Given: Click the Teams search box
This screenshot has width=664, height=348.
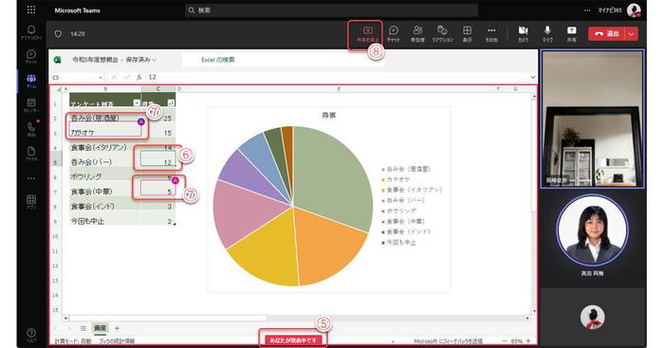Looking at the screenshot, I should (332, 10).
